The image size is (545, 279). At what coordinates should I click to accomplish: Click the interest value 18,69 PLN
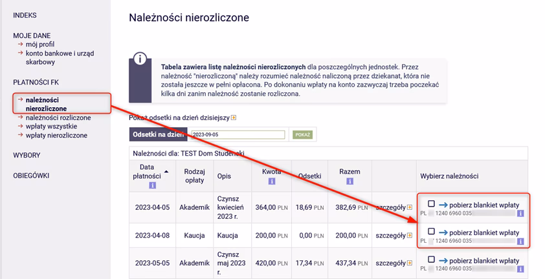[x=309, y=207]
